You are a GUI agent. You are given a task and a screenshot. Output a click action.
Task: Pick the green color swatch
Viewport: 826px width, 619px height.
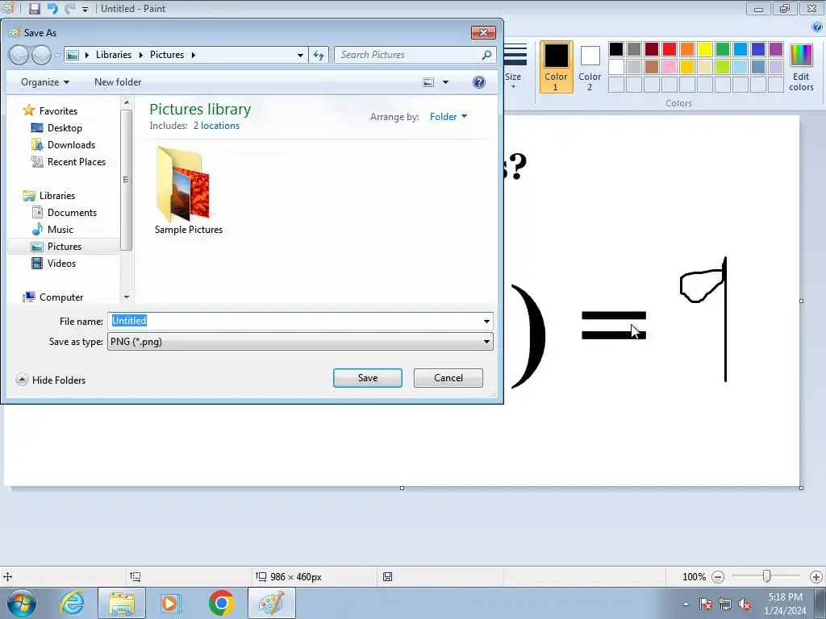click(x=723, y=49)
